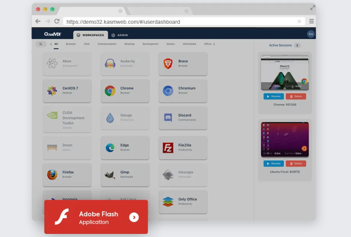Toggle fullscreen with the expand arrows icon
The image size is (351, 237).
[x=312, y=8]
